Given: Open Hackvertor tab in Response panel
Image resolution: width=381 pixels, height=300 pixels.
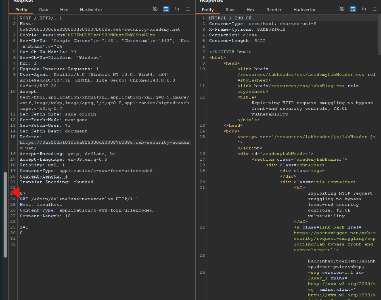Looking at the screenshot, I should [x=304, y=10].
